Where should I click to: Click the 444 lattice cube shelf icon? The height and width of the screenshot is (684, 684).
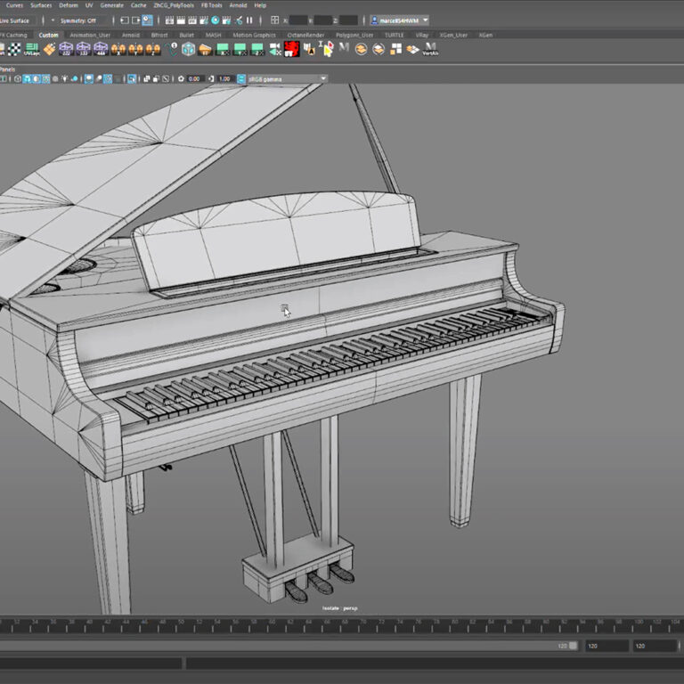pos(102,49)
